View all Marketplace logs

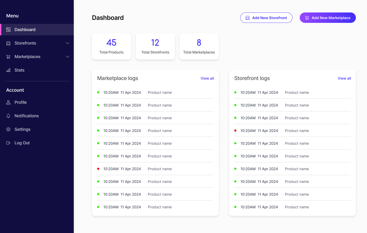[207, 78]
